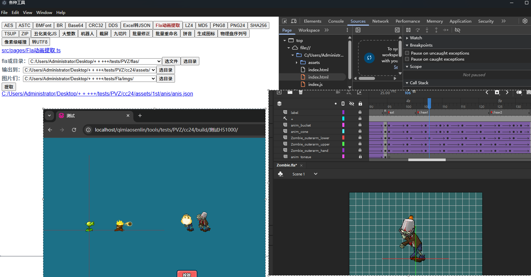Click the deactivate breakpoints icon
The height and width of the screenshot is (277, 531).
tap(457, 30)
